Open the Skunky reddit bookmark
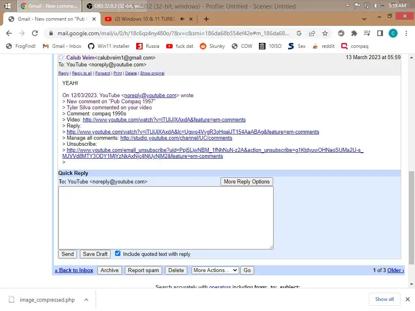This screenshot has height=311, width=415. (212, 46)
